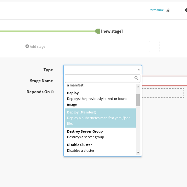187x187 pixels.
Task: Click the dropdown list scrollbar thumb
Action: pyautogui.click(x=138, y=100)
